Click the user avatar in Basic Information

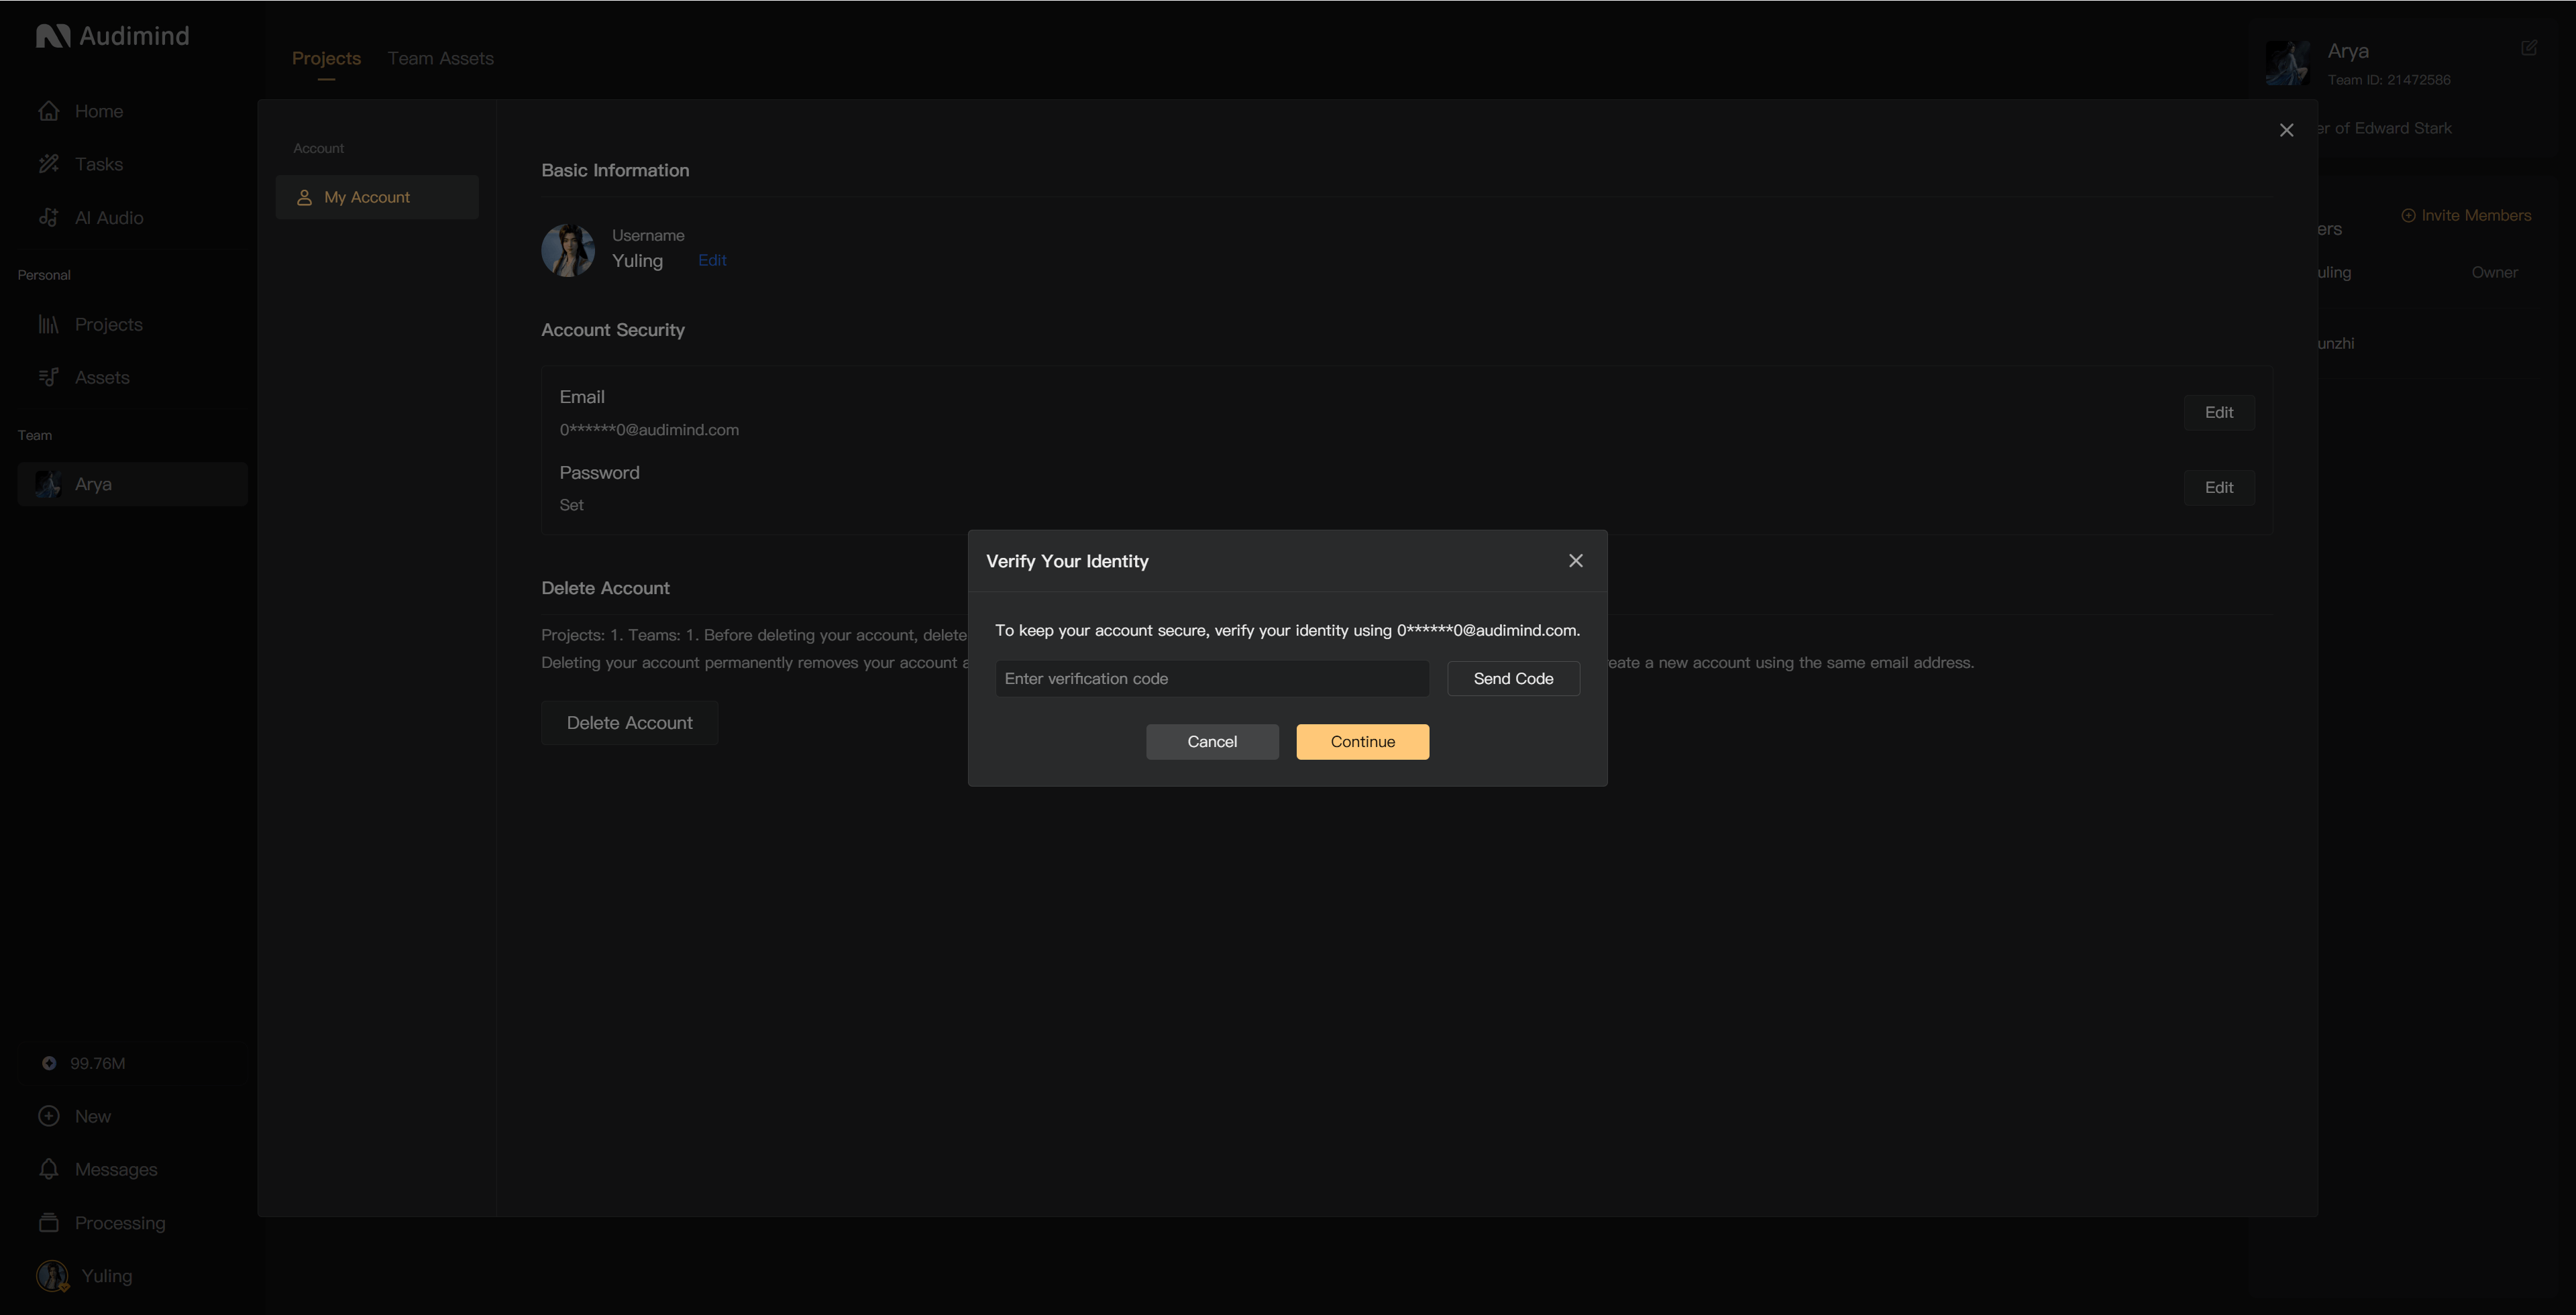[x=568, y=250]
